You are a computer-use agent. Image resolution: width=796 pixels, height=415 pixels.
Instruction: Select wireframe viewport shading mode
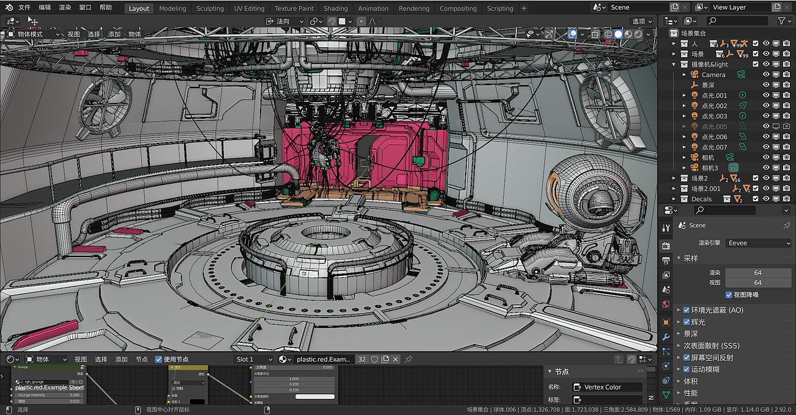click(x=608, y=34)
